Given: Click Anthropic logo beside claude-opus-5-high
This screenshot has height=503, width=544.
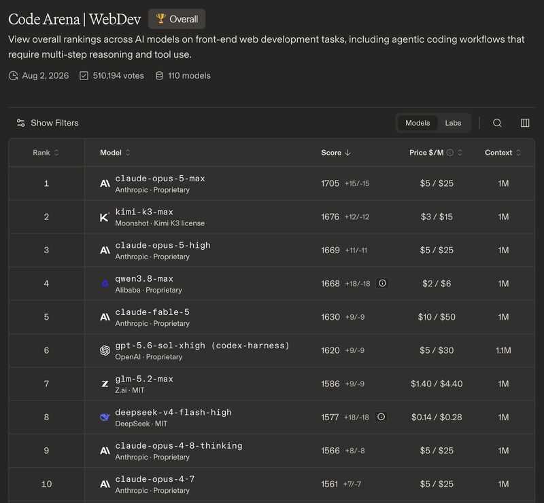Looking at the screenshot, I should point(105,250).
